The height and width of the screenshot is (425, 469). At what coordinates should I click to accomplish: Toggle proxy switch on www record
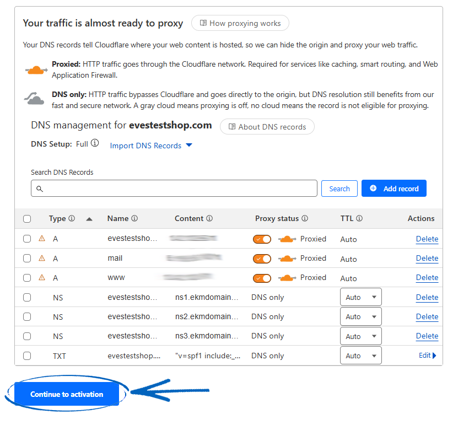click(x=262, y=278)
